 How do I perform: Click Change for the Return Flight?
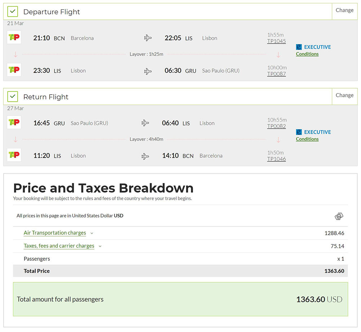tap(344, 95)
